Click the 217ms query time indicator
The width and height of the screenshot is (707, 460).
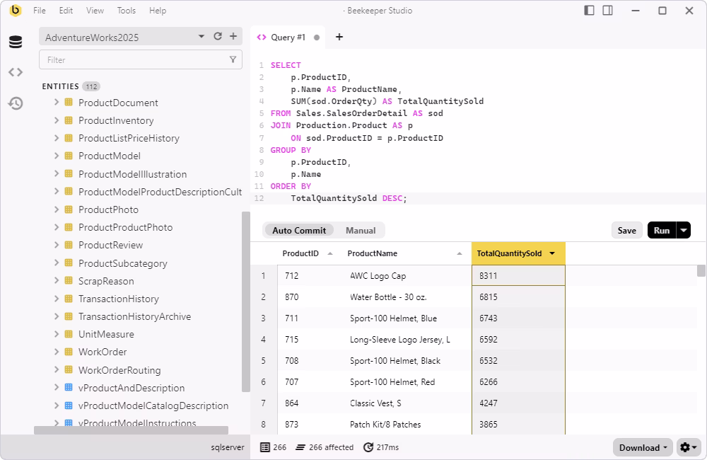coord(382,447)
